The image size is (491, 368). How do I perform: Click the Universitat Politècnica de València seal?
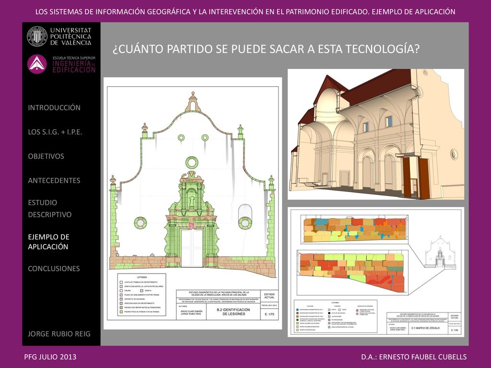click(x=37, y=36)
